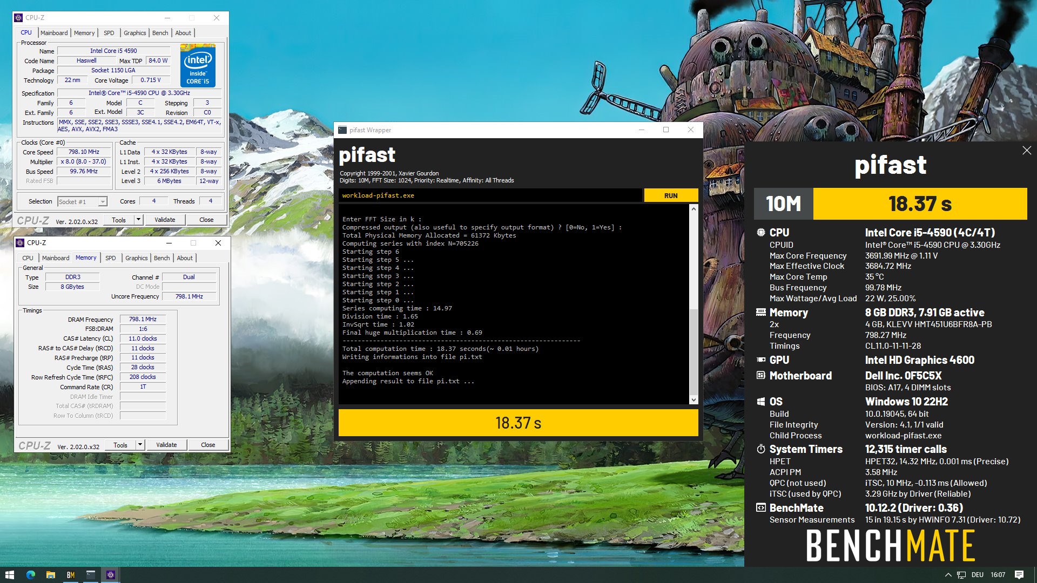This screenshot has width=1037, height=583.
Task: Open Bench tab in lower CPU-Z
Action: tap(162, 258)
